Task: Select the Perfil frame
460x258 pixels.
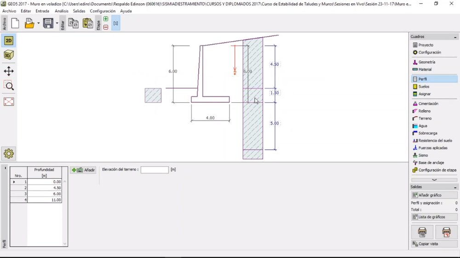Action: (x=434, y=79)
